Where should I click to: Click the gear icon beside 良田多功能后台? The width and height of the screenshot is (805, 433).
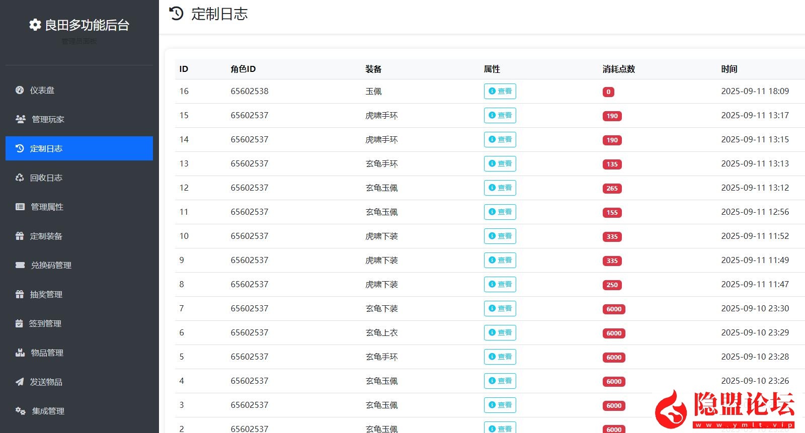pyautogui.click(x=35, y=25)
